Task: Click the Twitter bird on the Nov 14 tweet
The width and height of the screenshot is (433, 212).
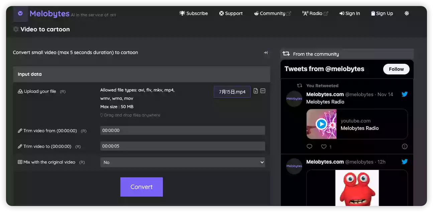Action: 405,94
